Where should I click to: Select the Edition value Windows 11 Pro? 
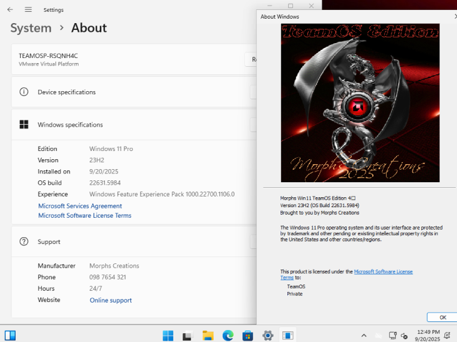pyautogui.click(x=111, y=149)
